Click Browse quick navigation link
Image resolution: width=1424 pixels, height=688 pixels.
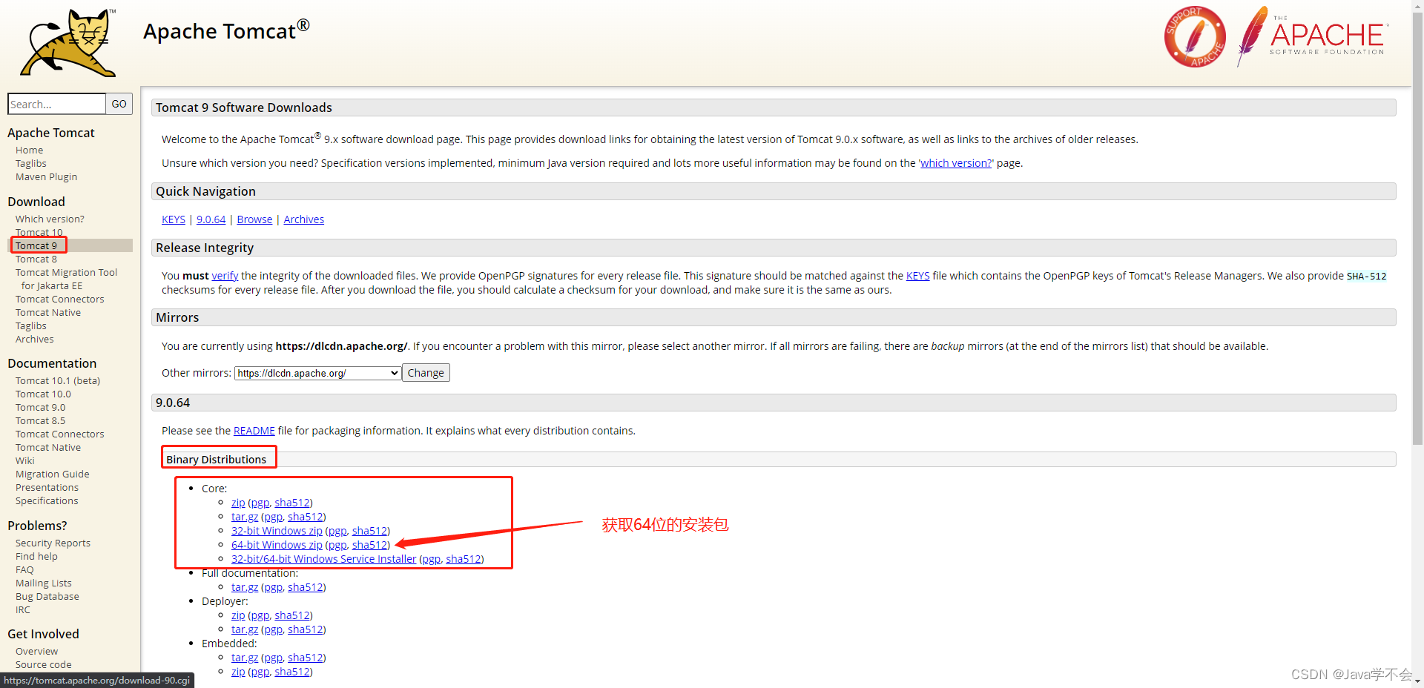(x=254, y=219)
